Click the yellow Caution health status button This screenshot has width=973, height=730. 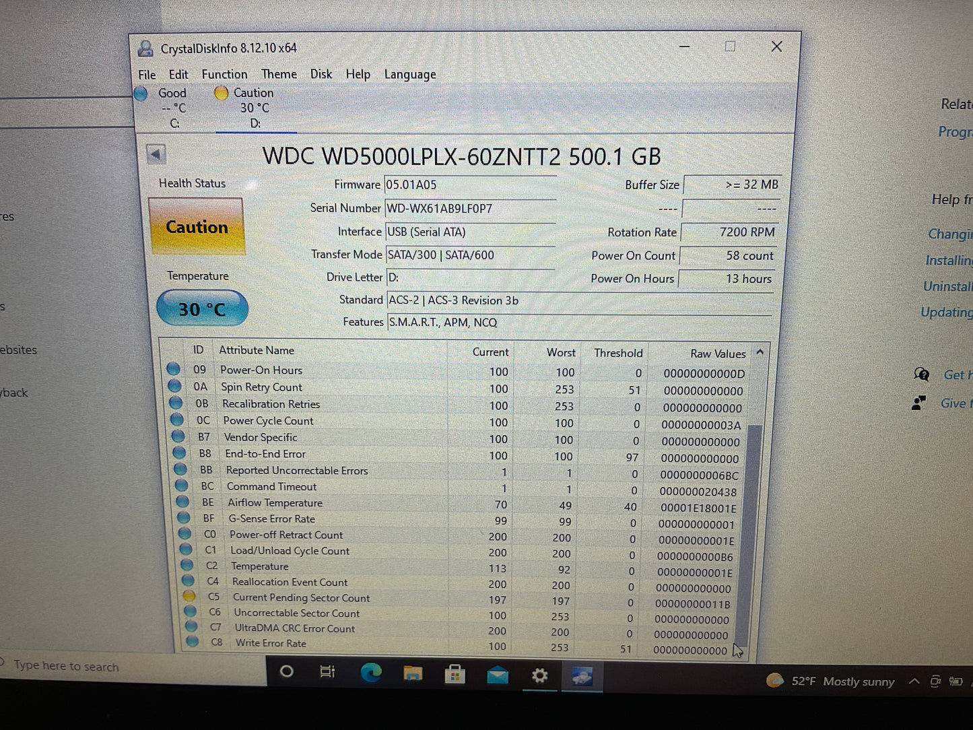197,227
